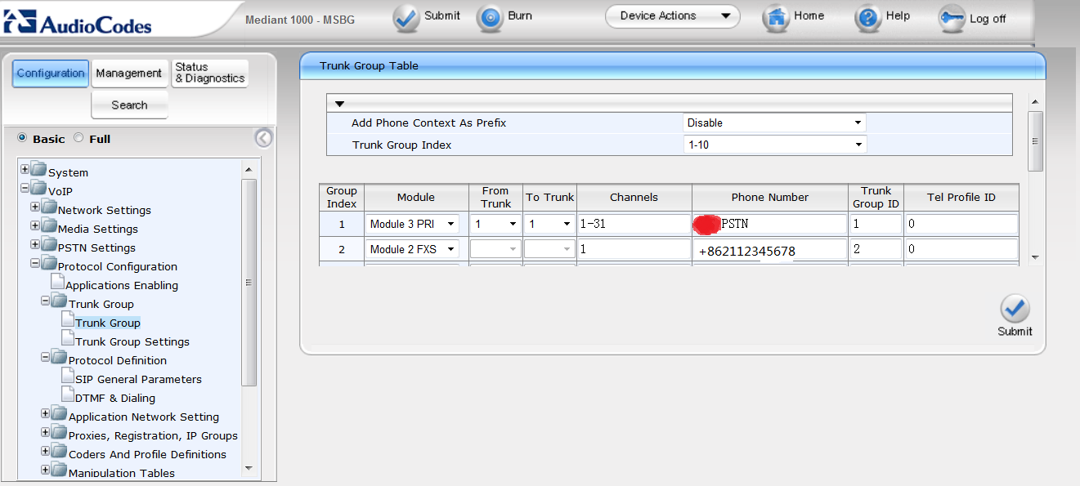Image resolution: width=1080 pixels, height=486 pixels.
Task: Click the DTMF & Dialing page icon
Action: 68,395
